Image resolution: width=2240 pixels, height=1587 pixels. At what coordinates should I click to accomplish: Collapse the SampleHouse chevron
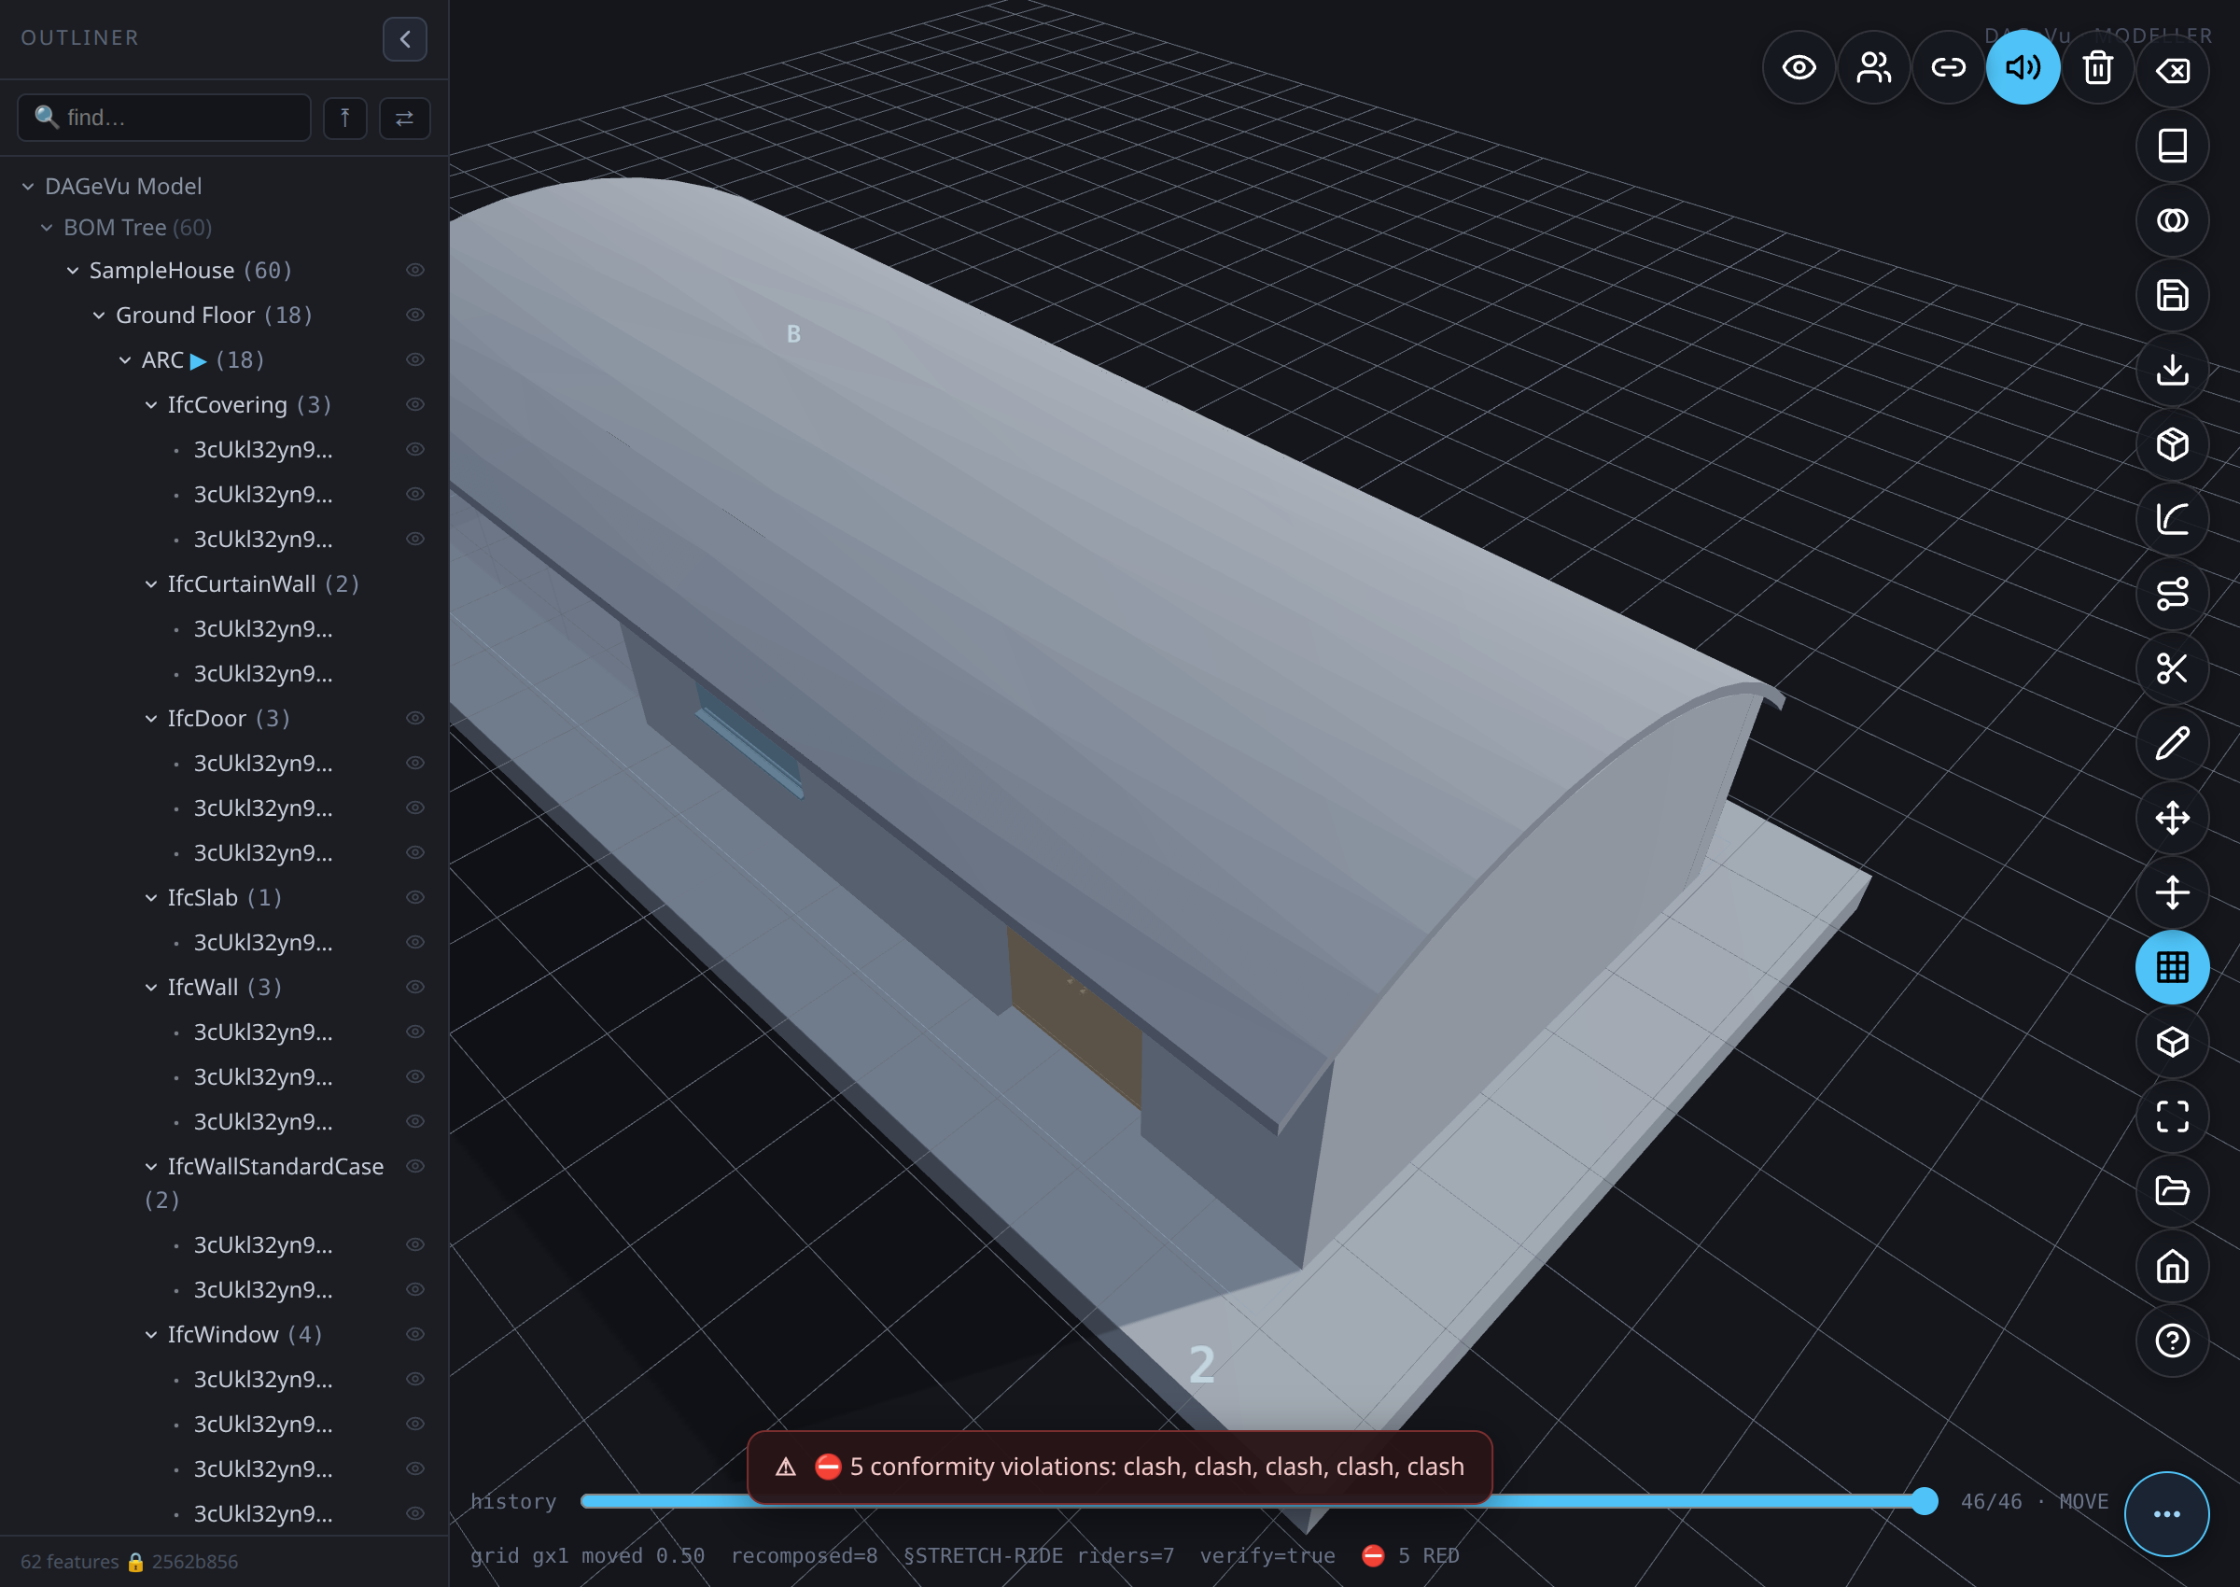(73, 271)
